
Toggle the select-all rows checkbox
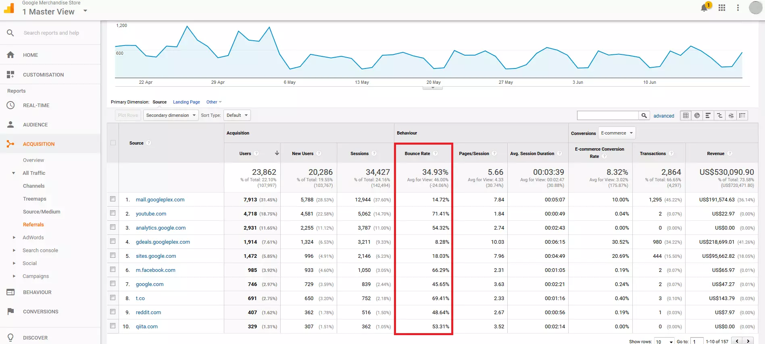pyautogui.click(x=113, y=143)
